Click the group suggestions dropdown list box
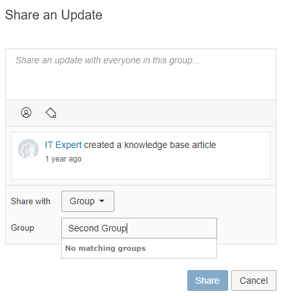Screen dimensions: 281x296 (139, 248)
